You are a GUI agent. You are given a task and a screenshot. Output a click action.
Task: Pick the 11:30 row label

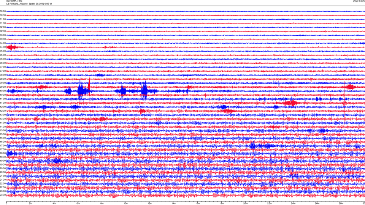click(3, 103)
